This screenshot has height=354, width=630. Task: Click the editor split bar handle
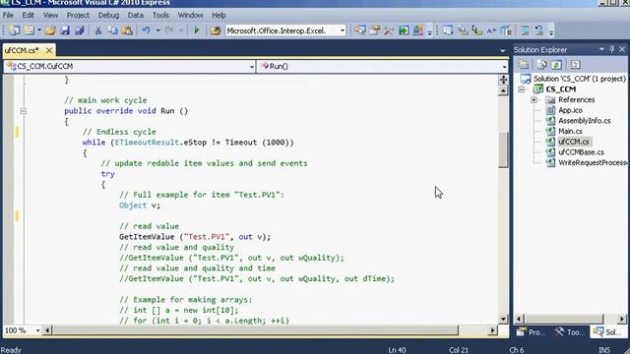pos(503,80)
